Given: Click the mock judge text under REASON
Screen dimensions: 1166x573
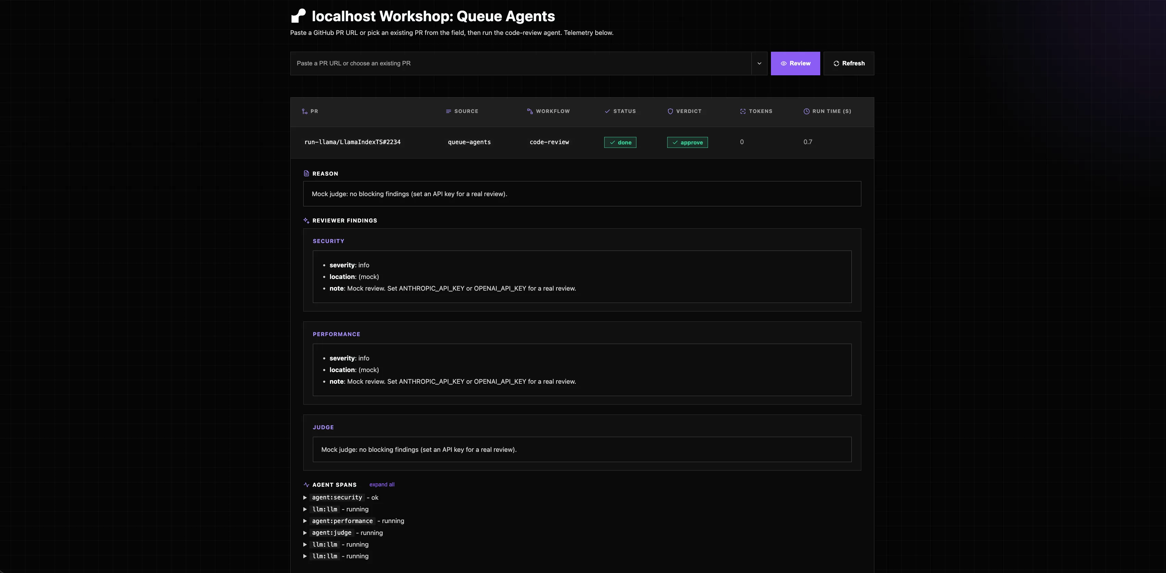Looking at the screenshot, I should (x=409, y=194).
